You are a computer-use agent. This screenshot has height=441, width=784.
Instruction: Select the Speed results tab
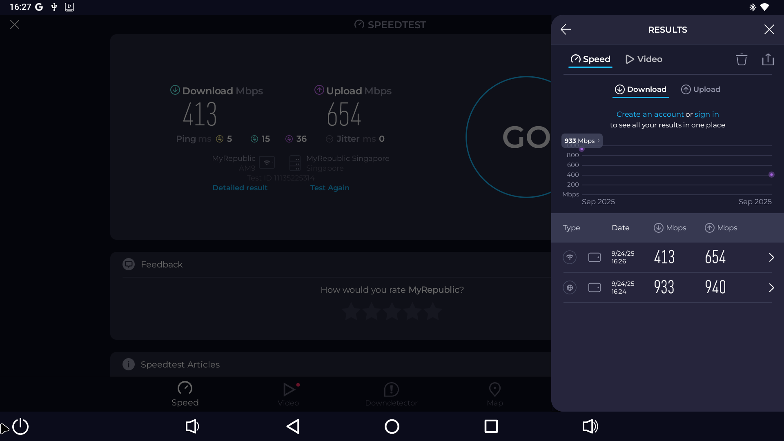point(590,59)
